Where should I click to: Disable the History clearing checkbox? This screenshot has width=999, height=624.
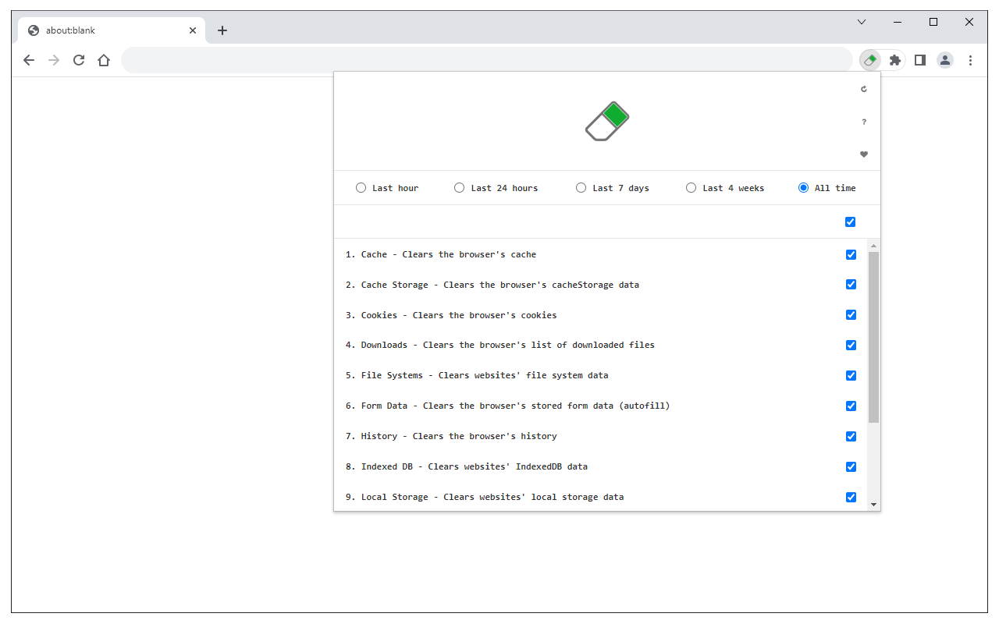(851, 436)
